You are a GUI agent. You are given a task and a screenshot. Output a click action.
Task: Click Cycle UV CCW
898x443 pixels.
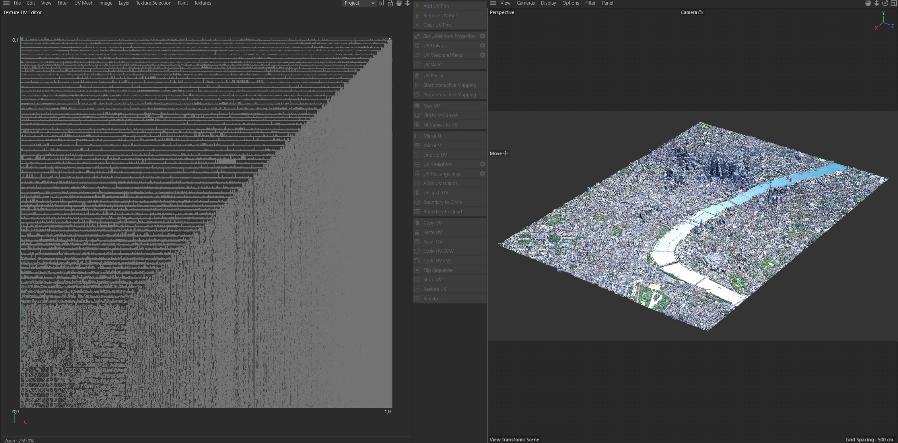point(449,251)
